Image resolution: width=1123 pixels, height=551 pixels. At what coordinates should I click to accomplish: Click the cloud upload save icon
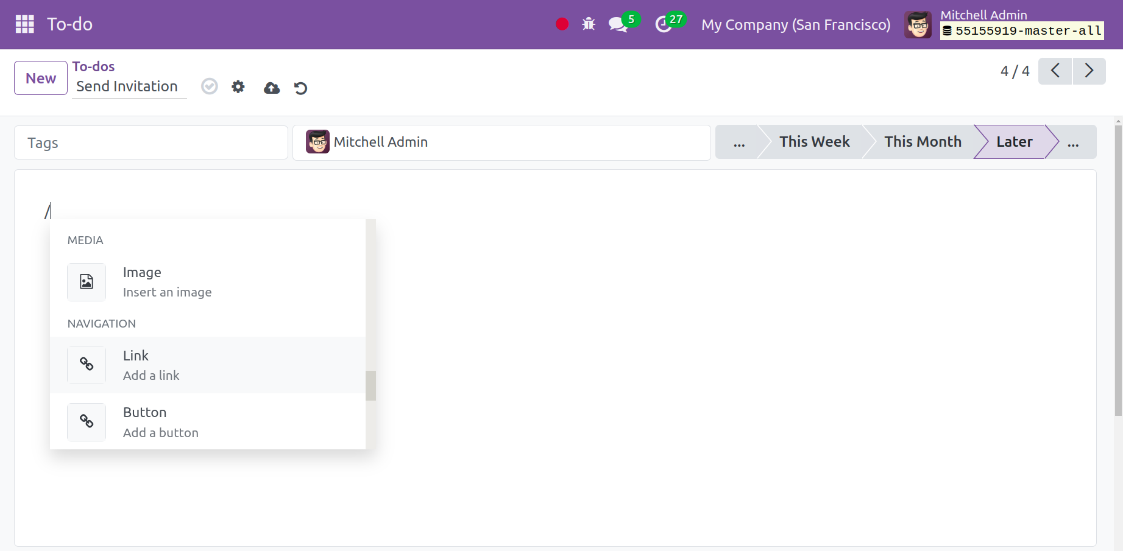click(272, 88)
